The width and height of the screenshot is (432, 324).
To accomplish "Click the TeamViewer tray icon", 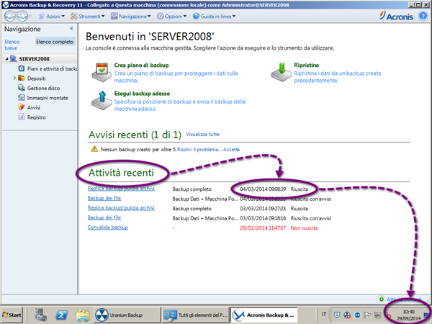I will tap(357, 315).
